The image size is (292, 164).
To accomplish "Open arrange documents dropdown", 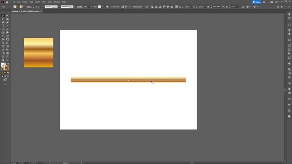I will (x=272, y=2).
